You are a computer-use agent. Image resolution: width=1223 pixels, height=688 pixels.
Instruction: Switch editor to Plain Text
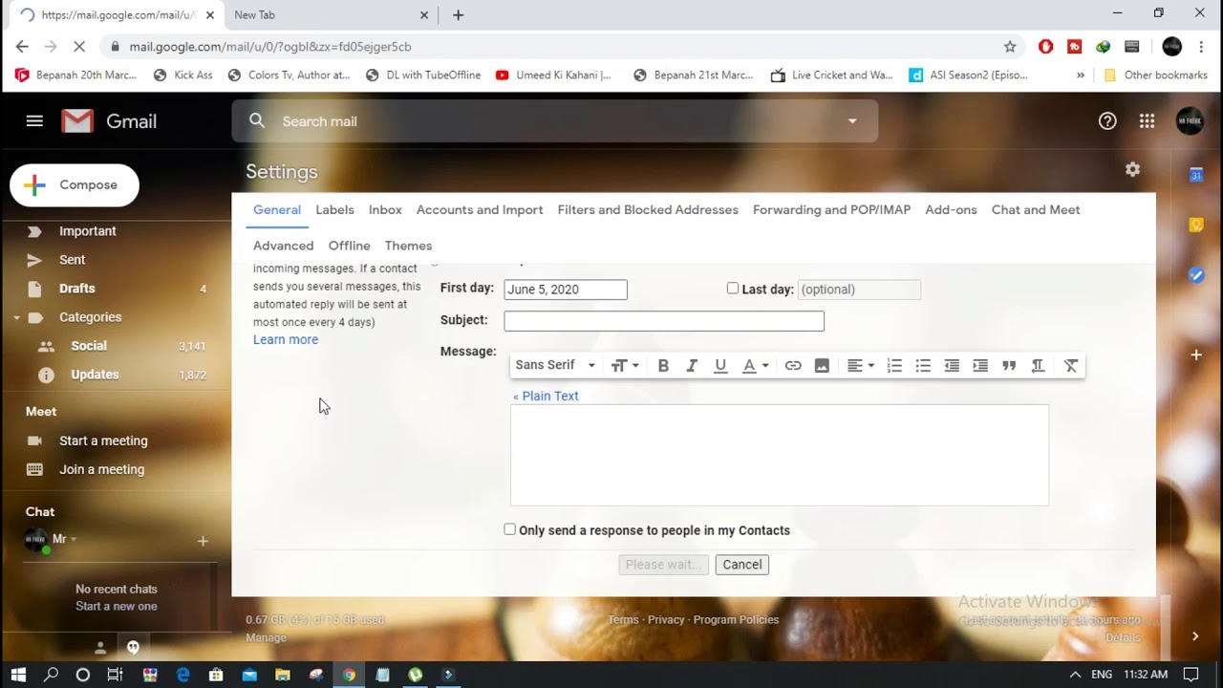coord(546,396)
